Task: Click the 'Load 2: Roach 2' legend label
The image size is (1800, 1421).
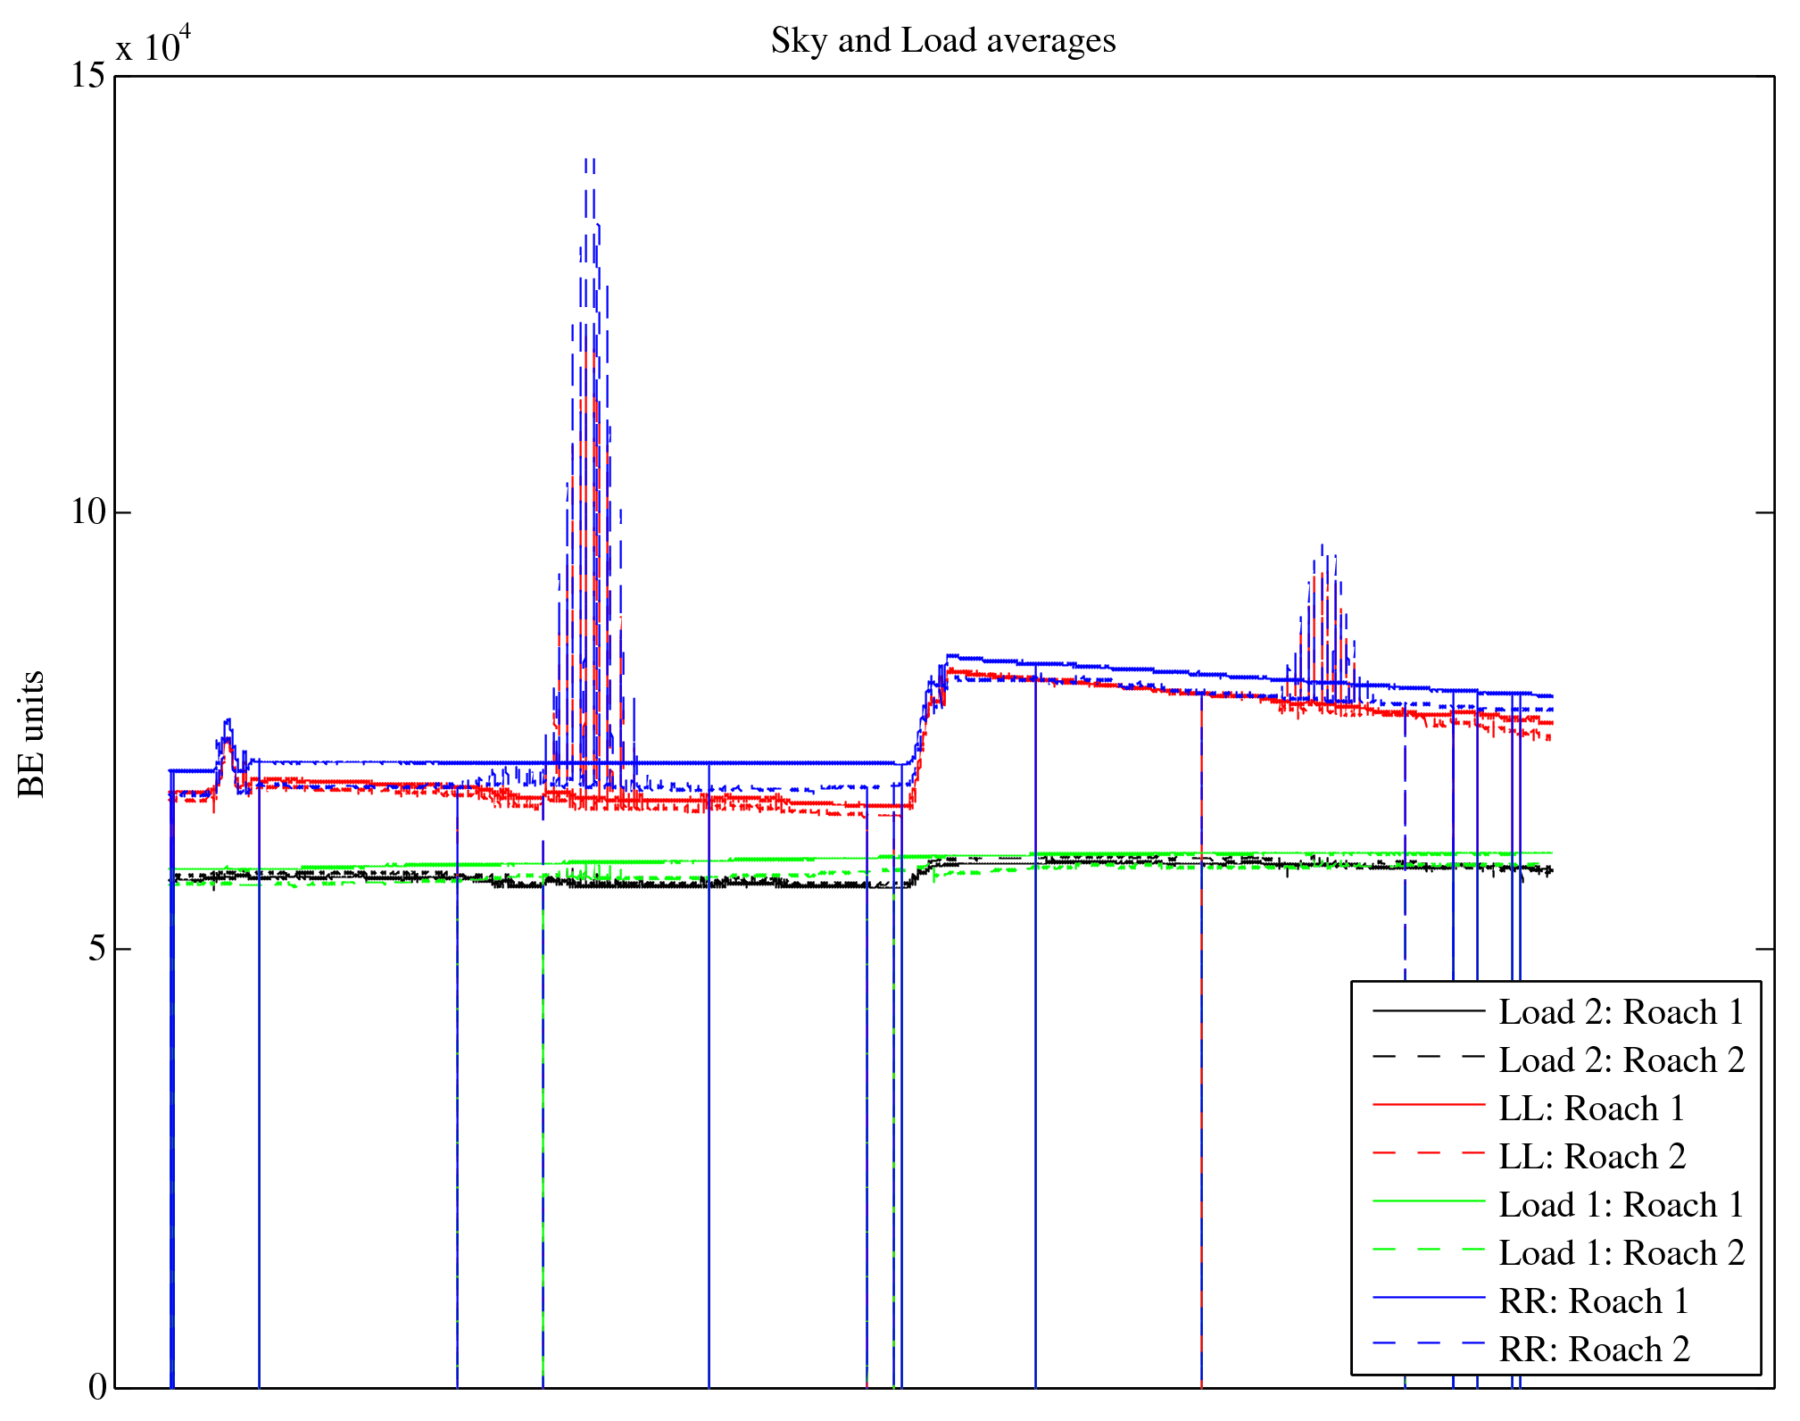Action: 1621,1060
